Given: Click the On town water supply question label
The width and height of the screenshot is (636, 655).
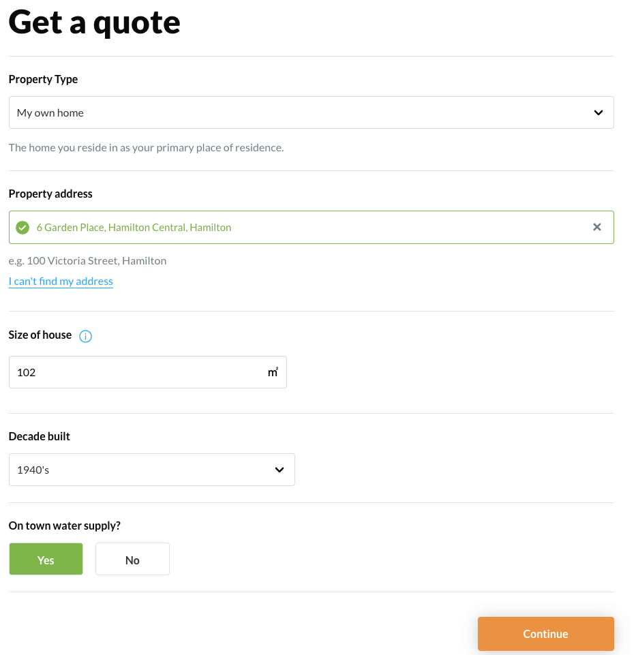Looking at the screenshot, I should click(64, 525).
